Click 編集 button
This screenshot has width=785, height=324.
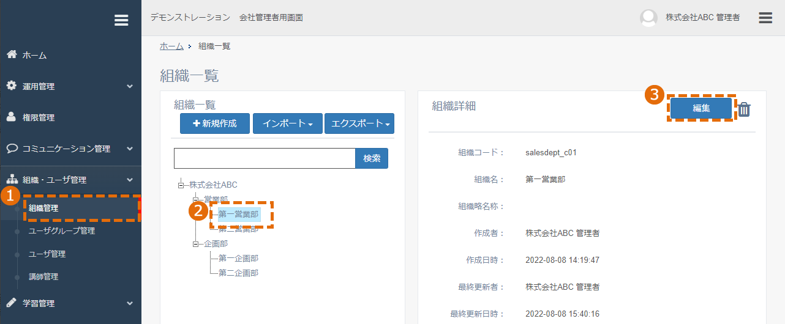(x=701, y=108)
